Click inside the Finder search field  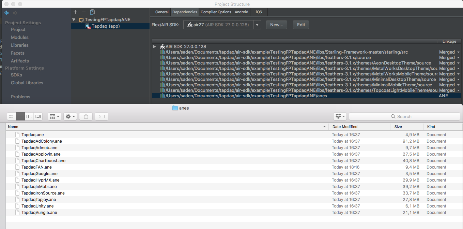pyautogui.click(x=404, y=116)
